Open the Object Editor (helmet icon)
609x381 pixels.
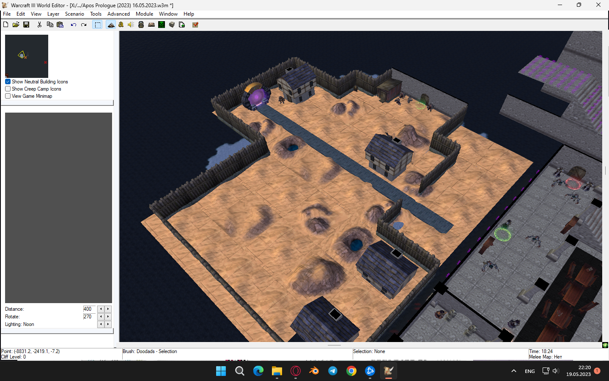coord(141,25)
